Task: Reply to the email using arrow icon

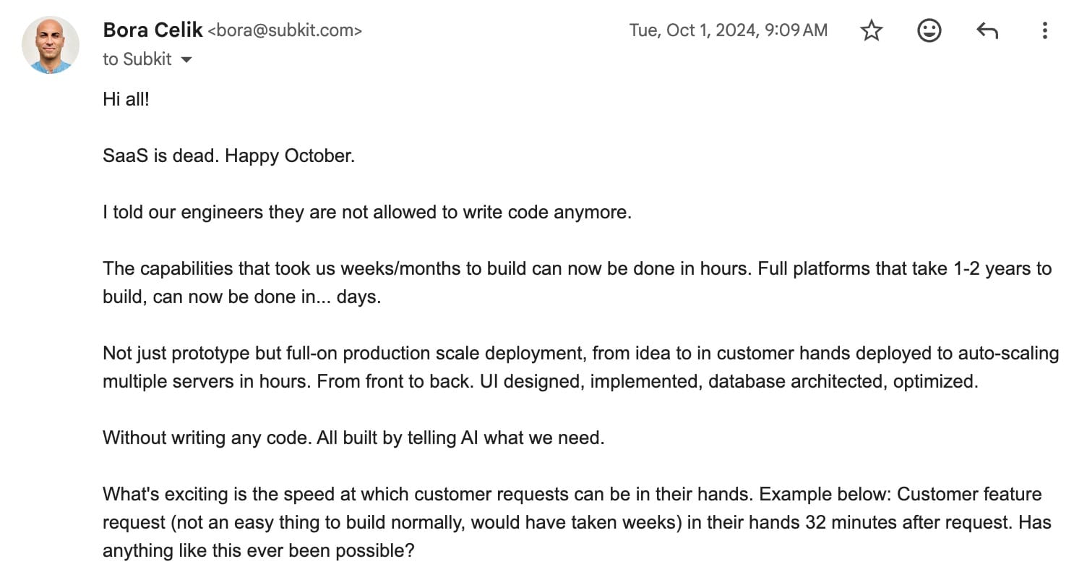Action: (x=987, y=30)
